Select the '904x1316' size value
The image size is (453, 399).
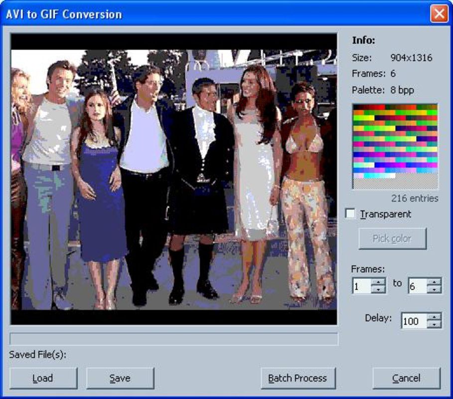pos(412,58)
